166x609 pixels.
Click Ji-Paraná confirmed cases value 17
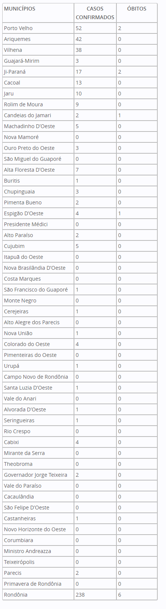point(95,72)
